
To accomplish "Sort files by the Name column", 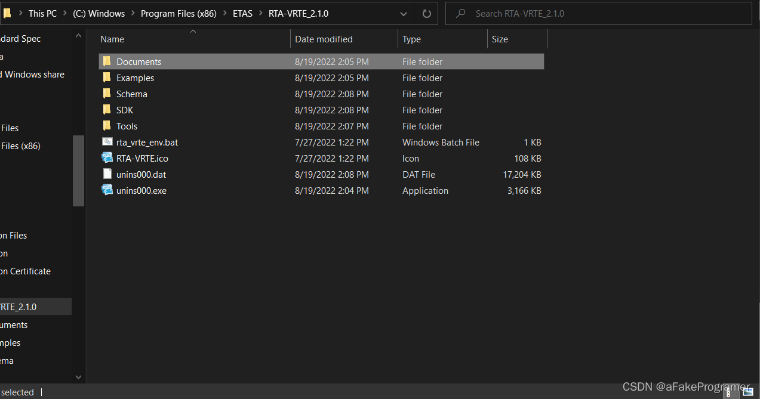I will pos(193,39).
